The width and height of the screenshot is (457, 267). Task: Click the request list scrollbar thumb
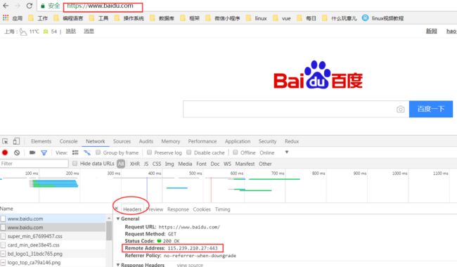109,230
